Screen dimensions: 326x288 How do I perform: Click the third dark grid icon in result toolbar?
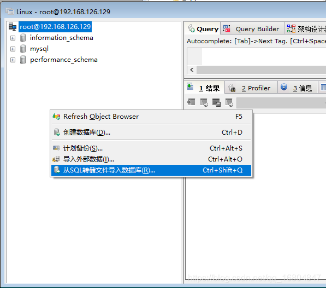pos(216,102)
